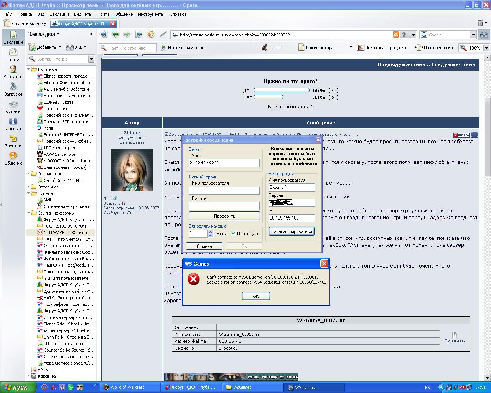Image resolution: width=491 pixels, height=393 pixels.
Task: Click the Проверить button in connection settings
Action: pyautogui.click(x=224, y=216)
